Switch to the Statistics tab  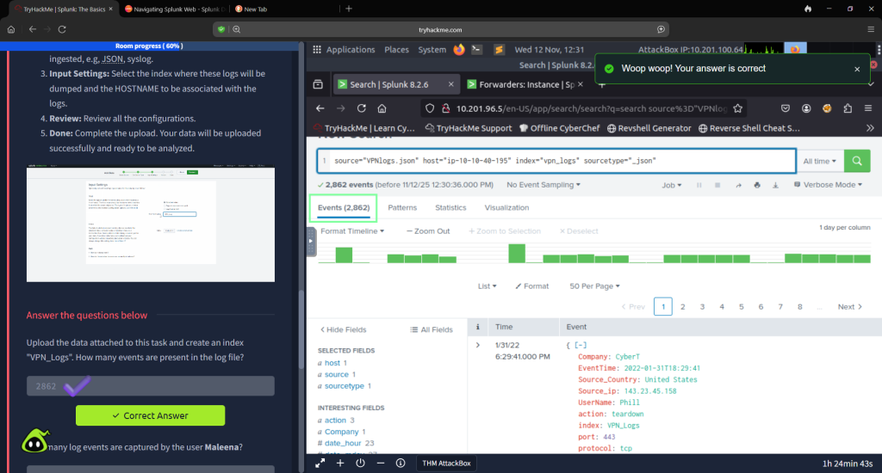click(x=450, y=208)
